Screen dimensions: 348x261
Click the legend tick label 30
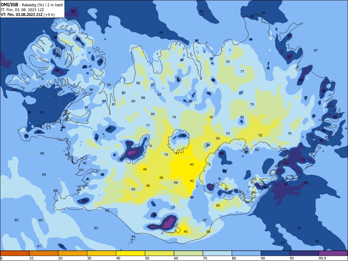(89, 258)
